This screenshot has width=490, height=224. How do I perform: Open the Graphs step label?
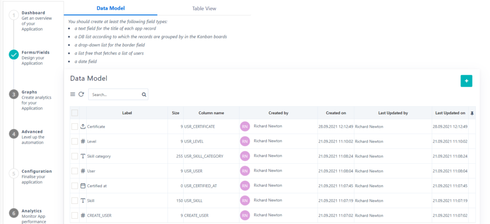pyautogui.click(x=29, y=92)
